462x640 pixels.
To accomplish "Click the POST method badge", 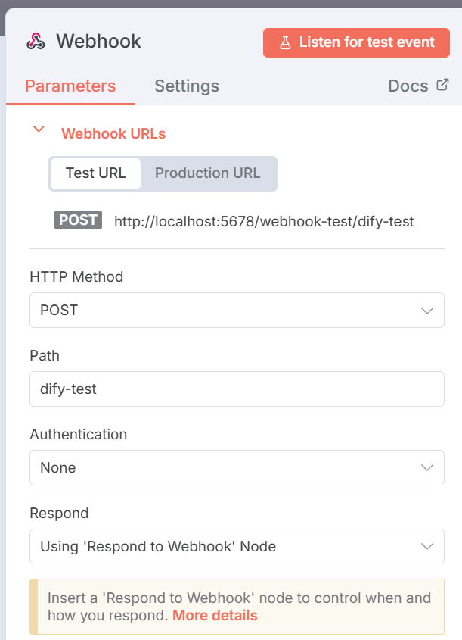I will point(78,220).
